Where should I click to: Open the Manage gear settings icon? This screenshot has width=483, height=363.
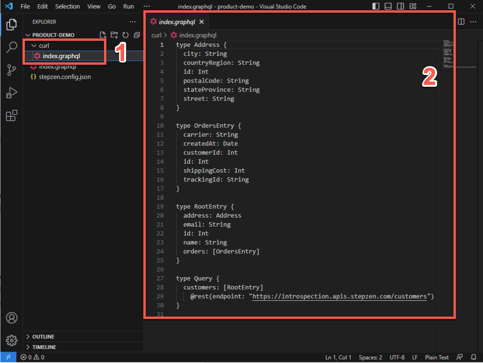(x=12, y=340)
